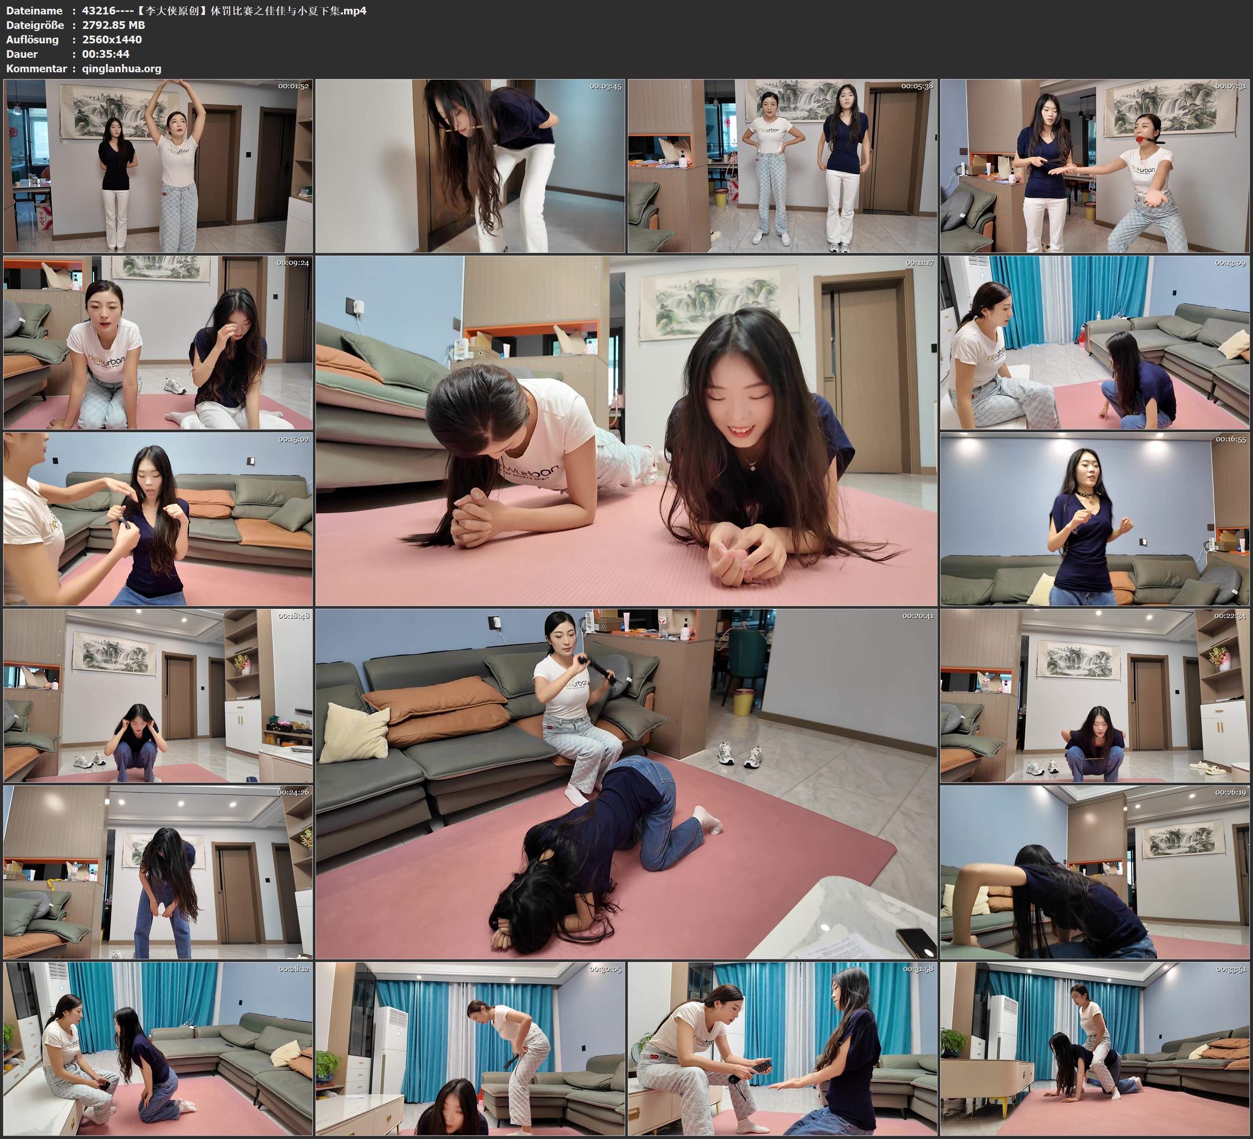Open the large thumbnail at 00:20:41
This screenshot has height=1139, width=1253.
tap(626, 784)
